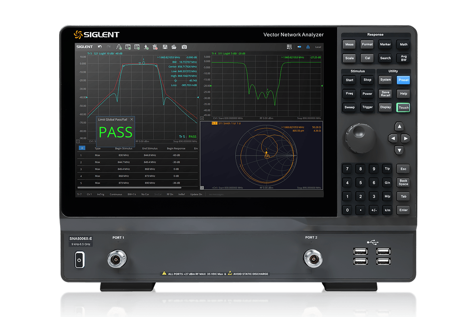Click the 'RF On' status bar entry
Image resolution: width=476 pixels, height=317 pixels.
pyautogui.click(x=170, y=194)
